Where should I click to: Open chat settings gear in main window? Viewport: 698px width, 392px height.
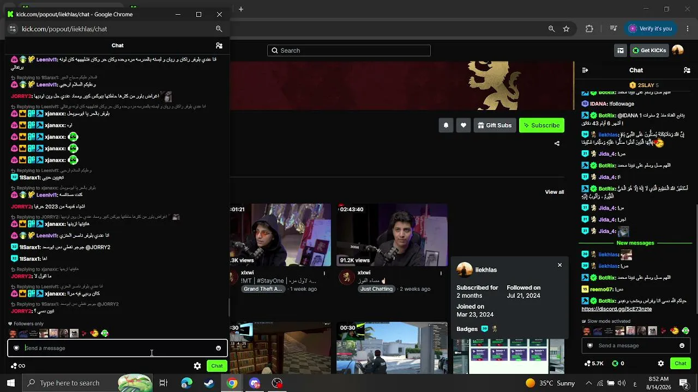(661, 364)
